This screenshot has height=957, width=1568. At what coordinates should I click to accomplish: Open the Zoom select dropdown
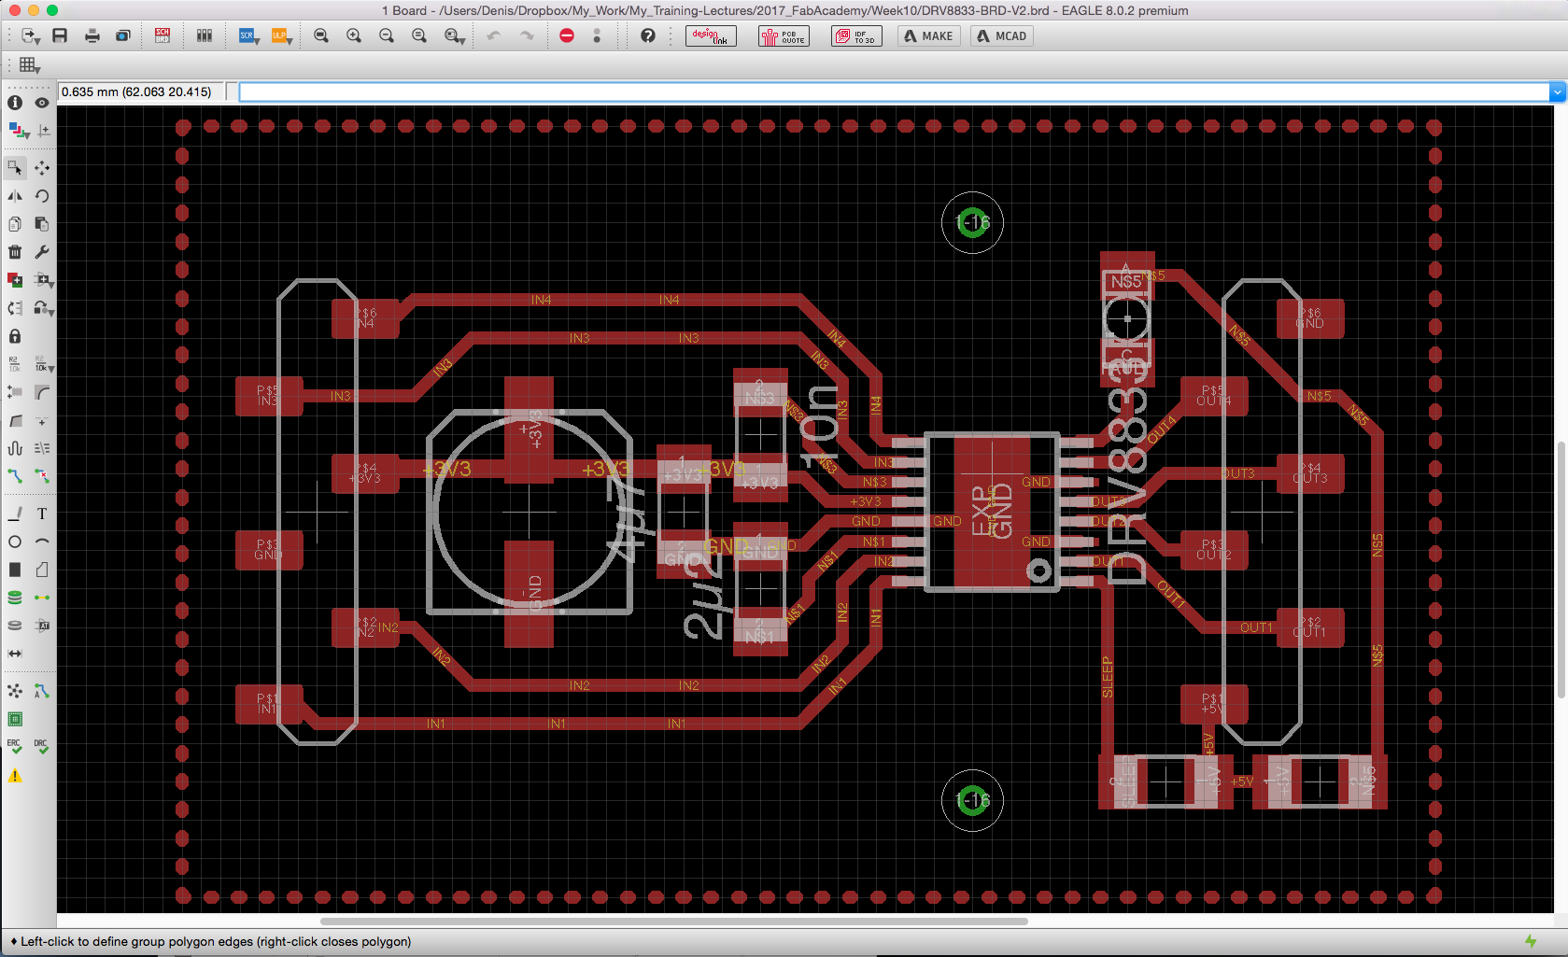(x=455, y=35)
